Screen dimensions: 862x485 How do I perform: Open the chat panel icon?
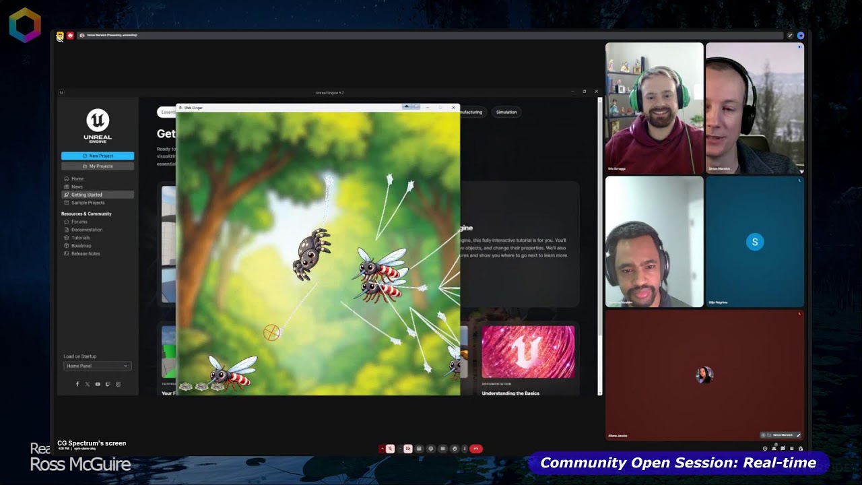pyautogui.click(x=783, y=449)
